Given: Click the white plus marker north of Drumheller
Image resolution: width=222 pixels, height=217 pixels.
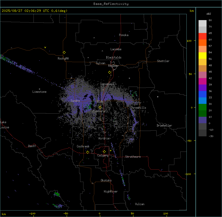Looking at the screenshot, I should [x=158, y=97].
